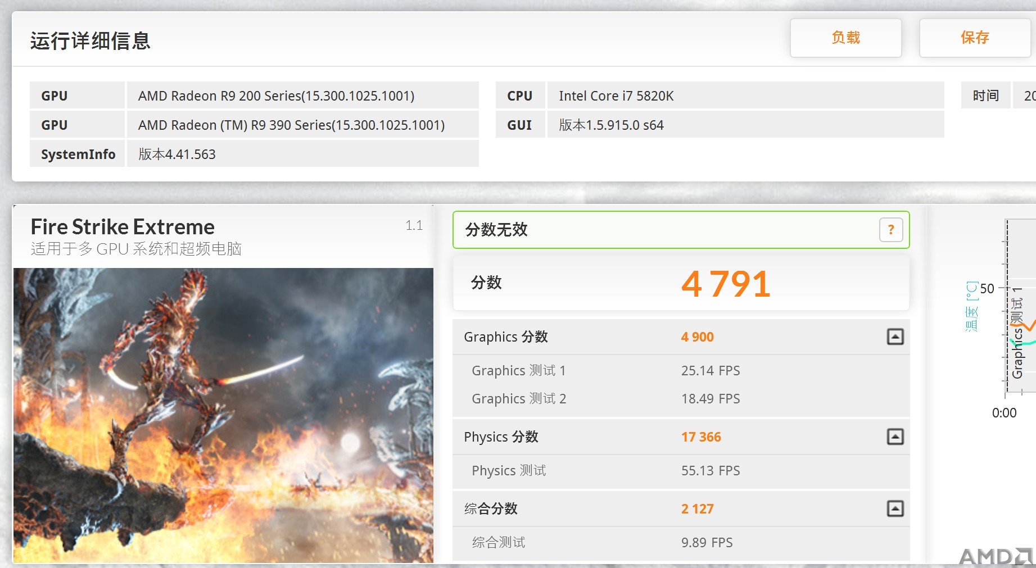Click Graphics 测试 2 row 18.49 FPS

[681, 399]
